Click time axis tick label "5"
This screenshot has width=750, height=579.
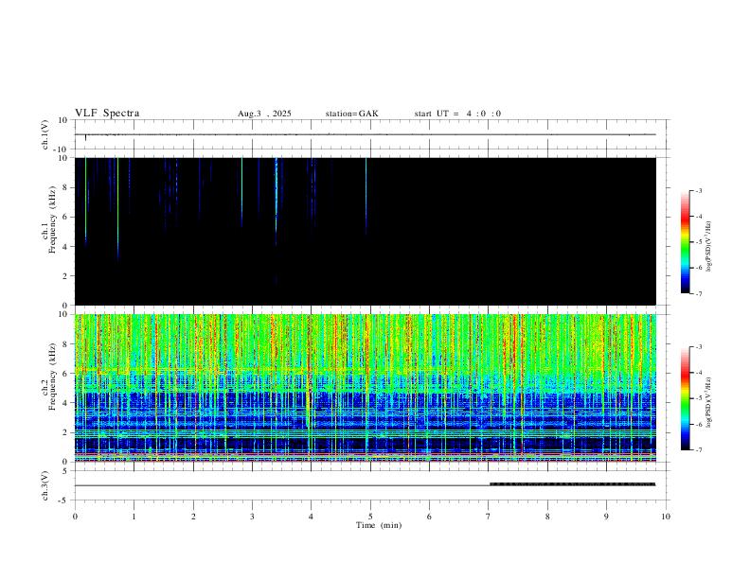(x=370, y=517)
